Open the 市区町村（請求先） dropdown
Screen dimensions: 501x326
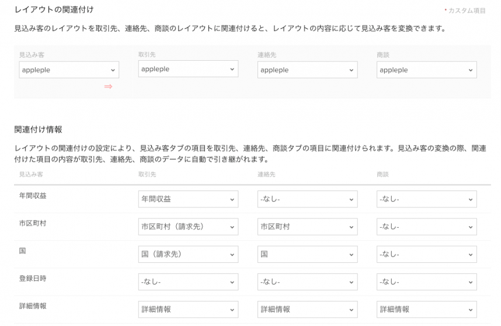point(188,227)
